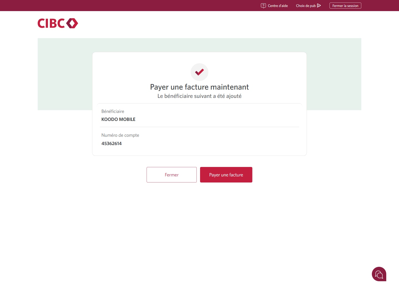Screen dimensions: 399x284
Task: Click the Bénéficiaire label
Action: [x=113, y=111]
